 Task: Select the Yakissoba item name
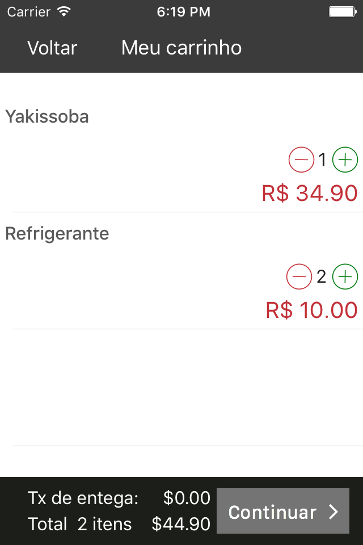[x=47, y=117]
